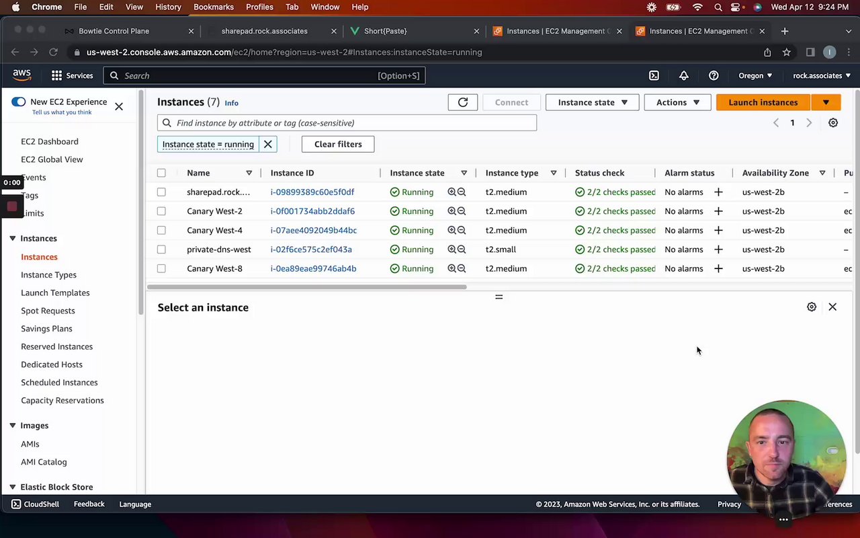This screenshot has width=860, height=538.
Task: Open the Launch Templates sidebar link
Action: (55, 293)
